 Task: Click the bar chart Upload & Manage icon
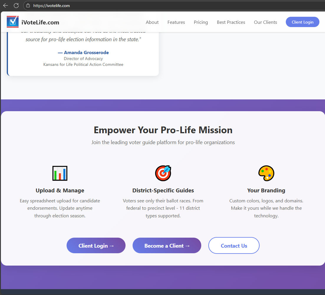point(60,173)
